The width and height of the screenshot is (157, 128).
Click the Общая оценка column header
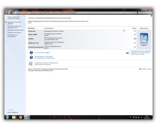pyautogui.click(x=144, y=28)
